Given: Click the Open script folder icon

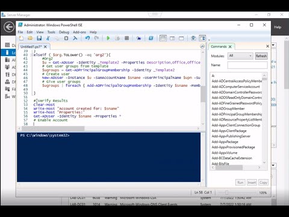Looking at the screenshot, I should (x=30, y=38).
